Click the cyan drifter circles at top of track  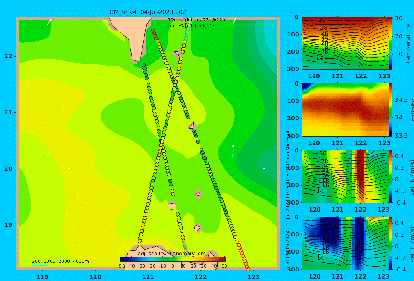[x=187, y=32]
